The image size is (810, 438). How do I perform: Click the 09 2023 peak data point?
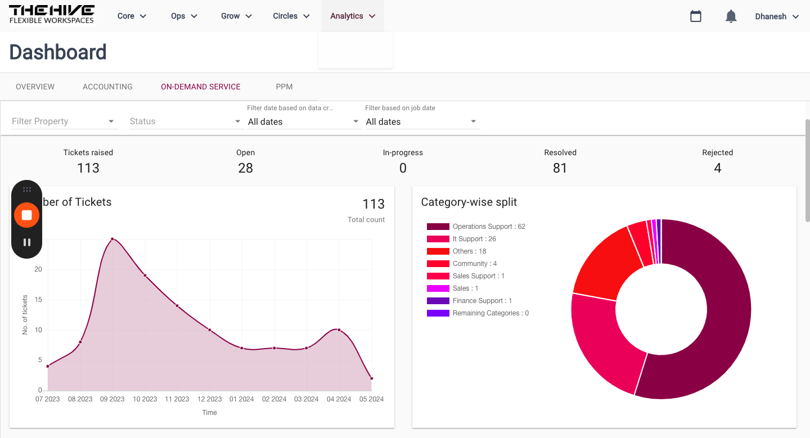[x=112, y=239]
